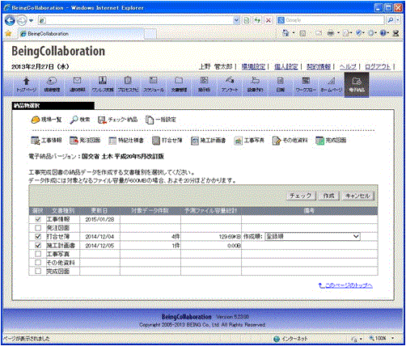
Task: Open the 個人設定 link
Action: tap(286, 67)
